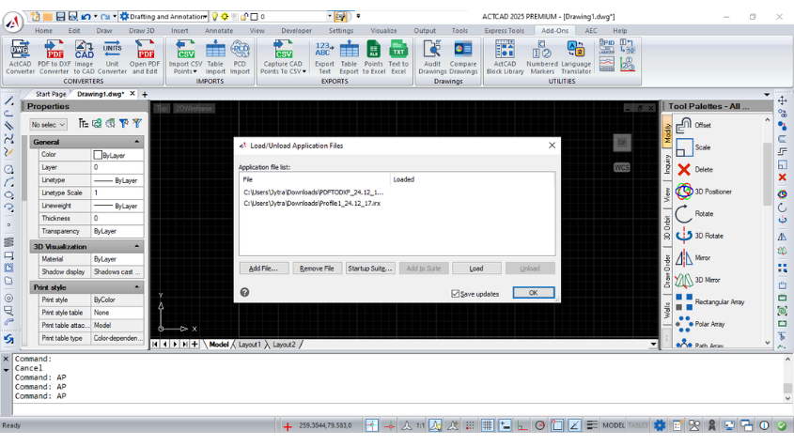Click Color ByLayer swatch in Properties

(x=98, y=155)
